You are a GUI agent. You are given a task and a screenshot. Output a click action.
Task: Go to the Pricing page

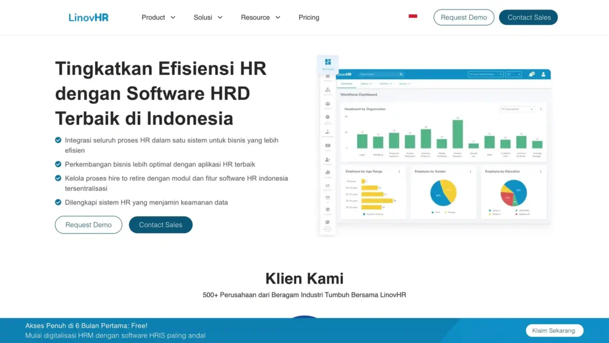click(309, 17)
